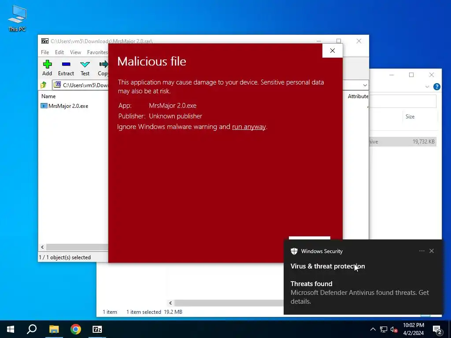This screenshot has height=338, width=451.
Task: Click the Test toolbar icon in 7-Zip
Action: tap(85, 68)
